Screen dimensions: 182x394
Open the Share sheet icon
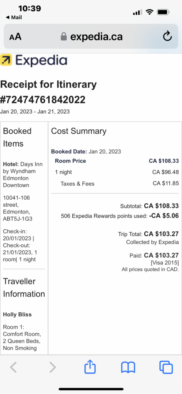[90, 366]
